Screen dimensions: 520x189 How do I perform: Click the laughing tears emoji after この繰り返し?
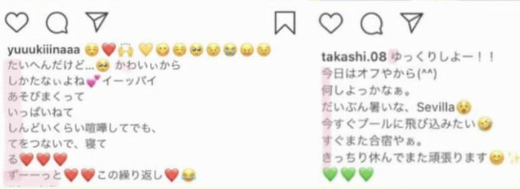click(189, 175)
